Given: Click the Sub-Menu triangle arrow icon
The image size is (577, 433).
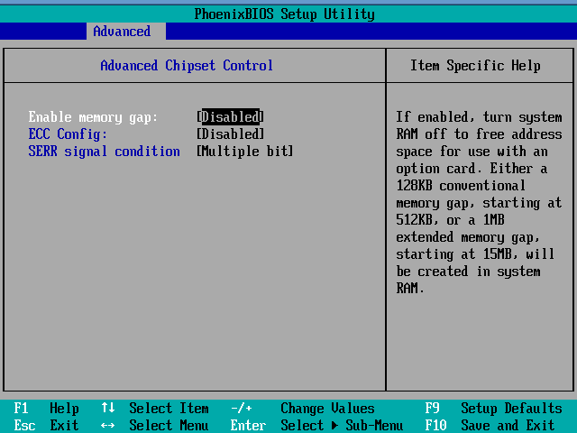Looking at the screenshot, I should tap(334, 426).
